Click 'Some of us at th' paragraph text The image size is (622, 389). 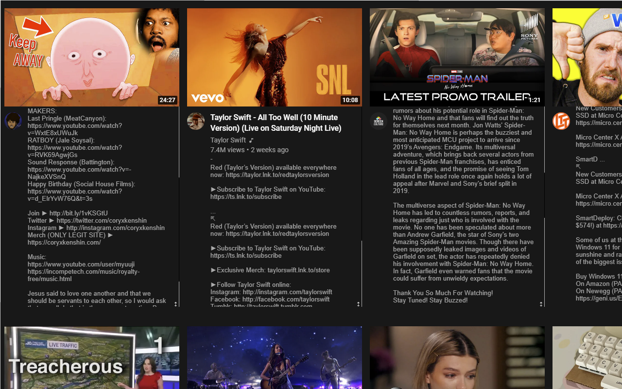pos(599,251)
